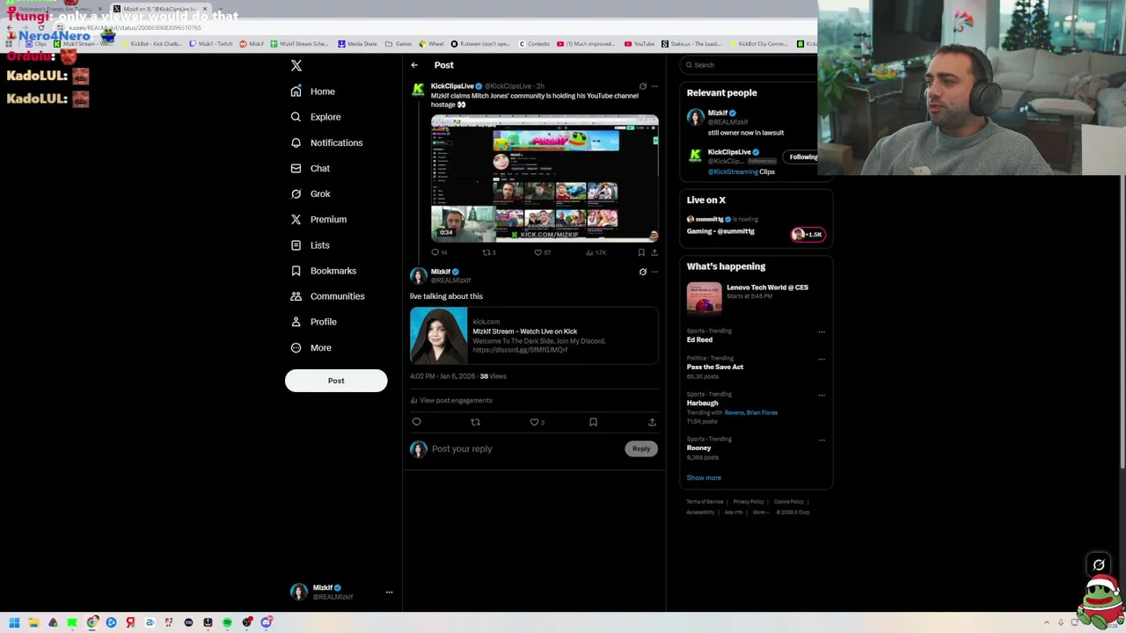The height and width of the screenshot is (633, 1126).
Task: Reply icon under Mizkif's post
Action: (417, 422)
